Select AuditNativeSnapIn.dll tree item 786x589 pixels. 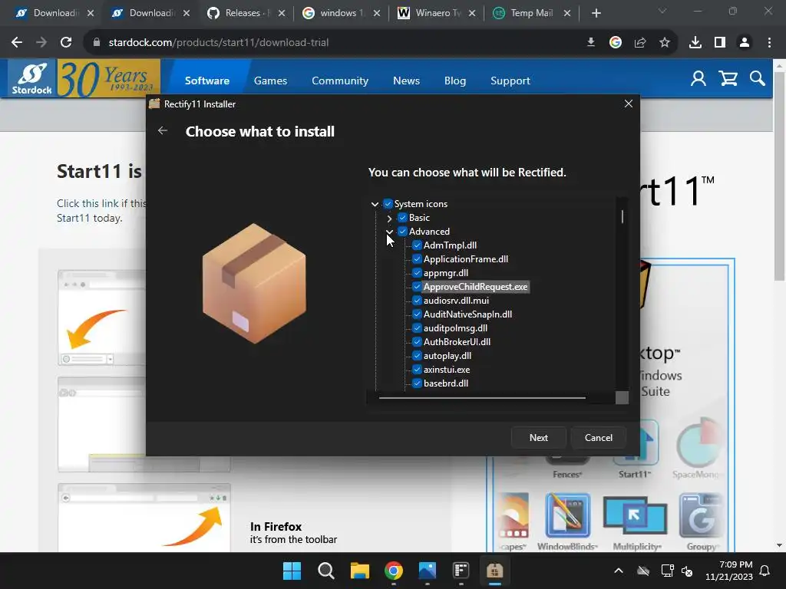(467, 314)
